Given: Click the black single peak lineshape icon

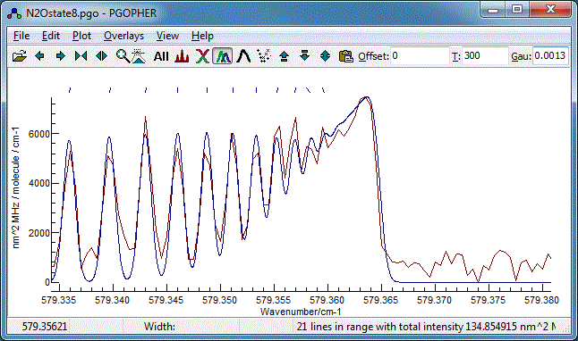Looking at the screenshot, I should (243, 56).
